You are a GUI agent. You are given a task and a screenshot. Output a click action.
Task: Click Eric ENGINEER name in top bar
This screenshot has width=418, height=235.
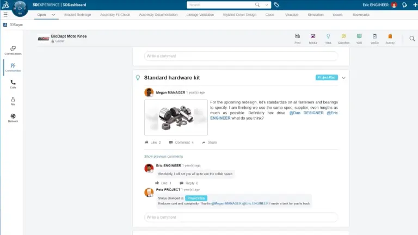[376, 5]
